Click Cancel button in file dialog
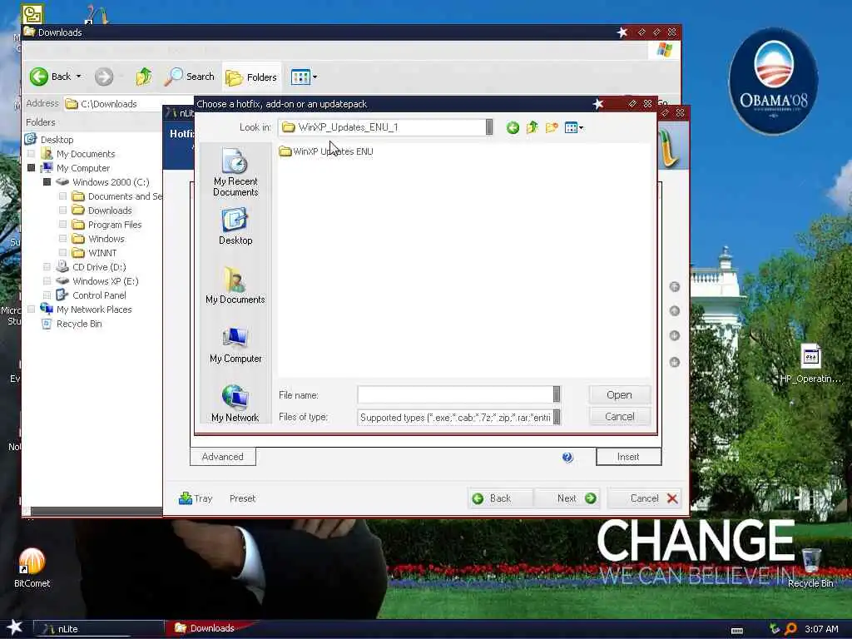852x639 pixels. (619, 417)
